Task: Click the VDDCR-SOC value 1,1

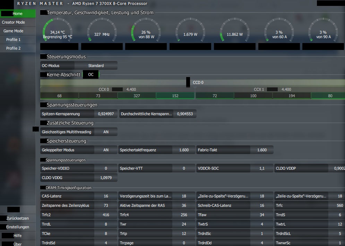Action: pos(262,168)
